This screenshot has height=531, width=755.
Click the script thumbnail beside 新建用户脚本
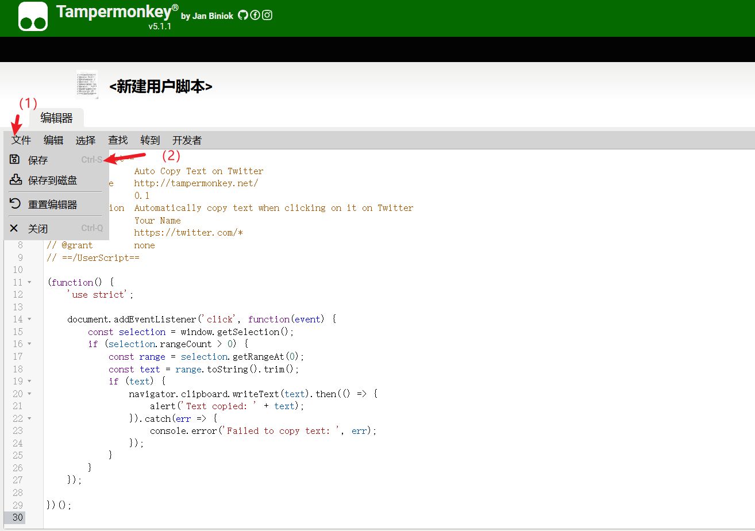[x=87, y=84]
